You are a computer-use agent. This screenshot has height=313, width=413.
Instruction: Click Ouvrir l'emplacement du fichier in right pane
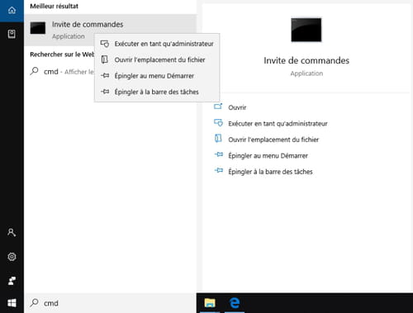click(273, 140)
